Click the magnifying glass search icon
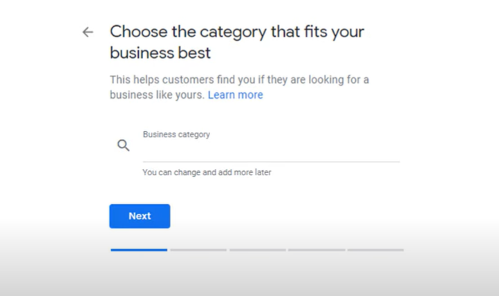Screen dimensions: 499x296 tap(123, 146)
